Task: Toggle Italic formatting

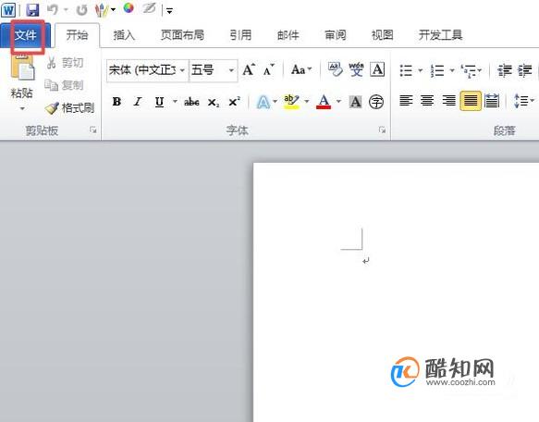Action: click(x=138, y=102)
